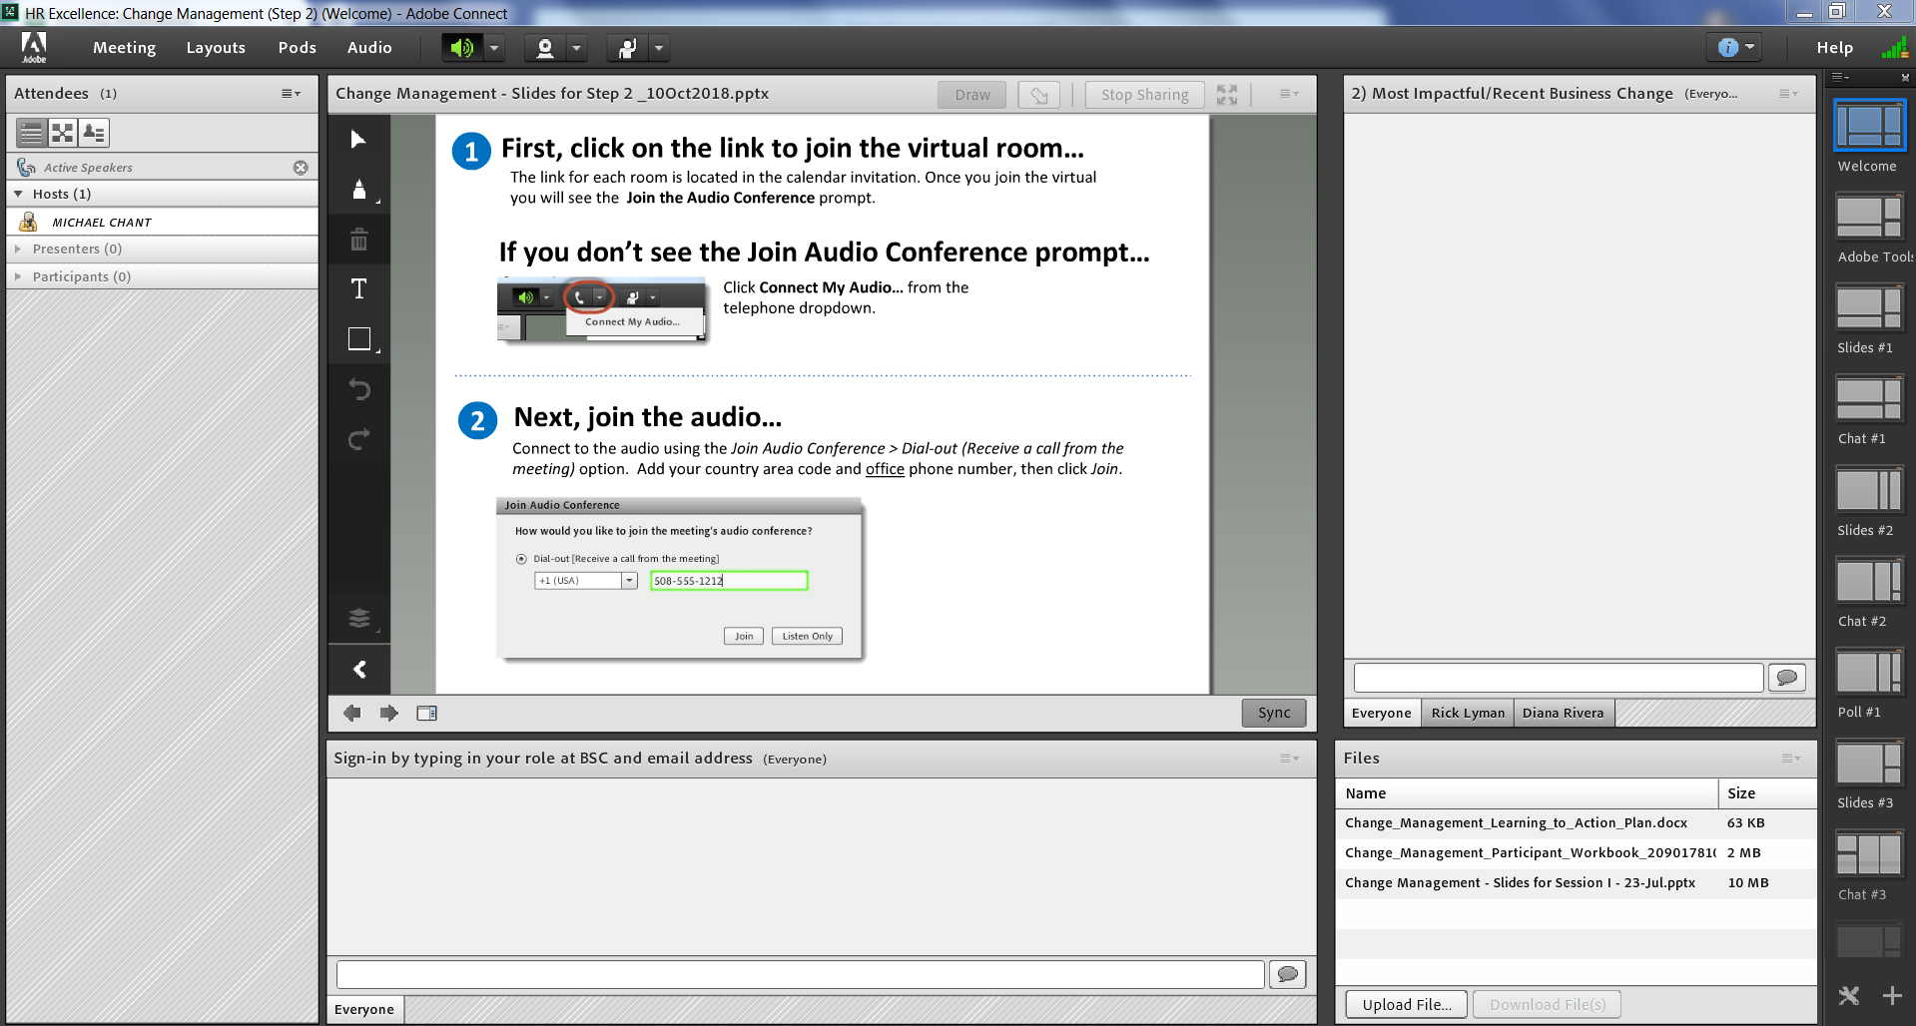1916x1026 pixels.
Task: Expand the Presenters section in Attendees
Action: (17, 249)
